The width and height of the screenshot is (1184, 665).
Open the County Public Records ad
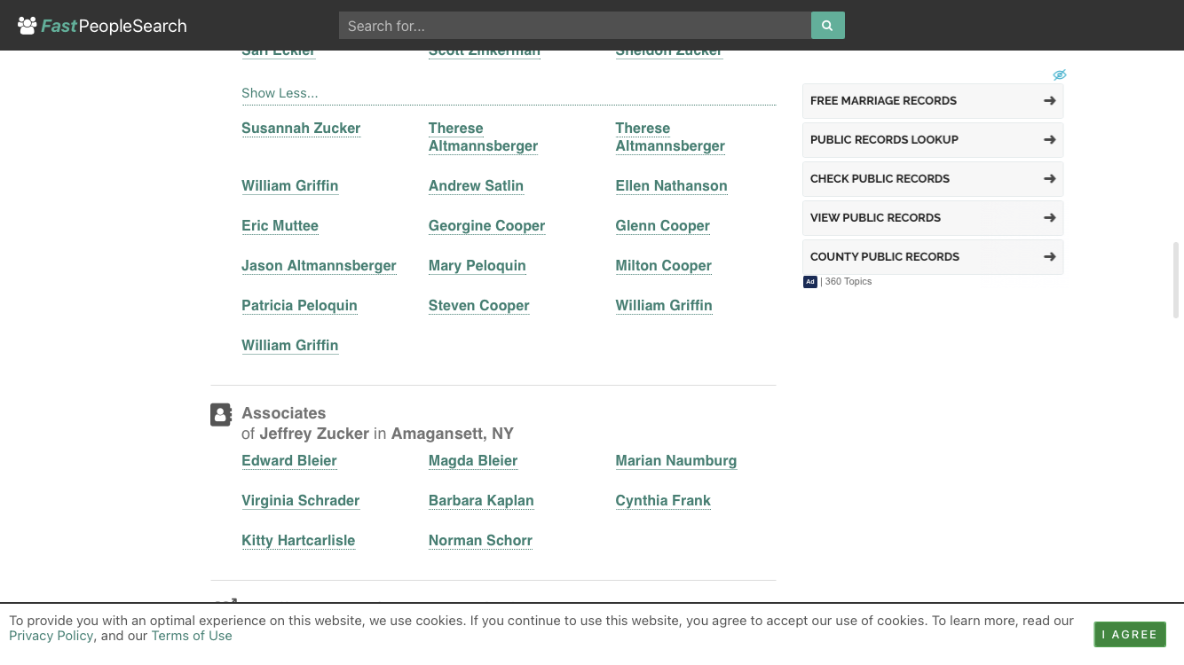[x=933, y=257]
